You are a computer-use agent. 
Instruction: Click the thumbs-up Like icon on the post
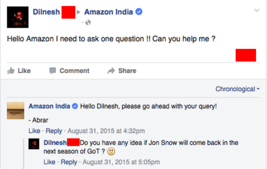tap(11, 71)
